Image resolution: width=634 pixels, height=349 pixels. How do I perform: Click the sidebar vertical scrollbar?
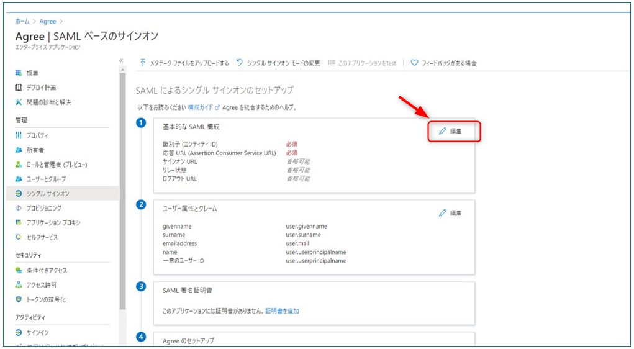(x=122, y=190)
